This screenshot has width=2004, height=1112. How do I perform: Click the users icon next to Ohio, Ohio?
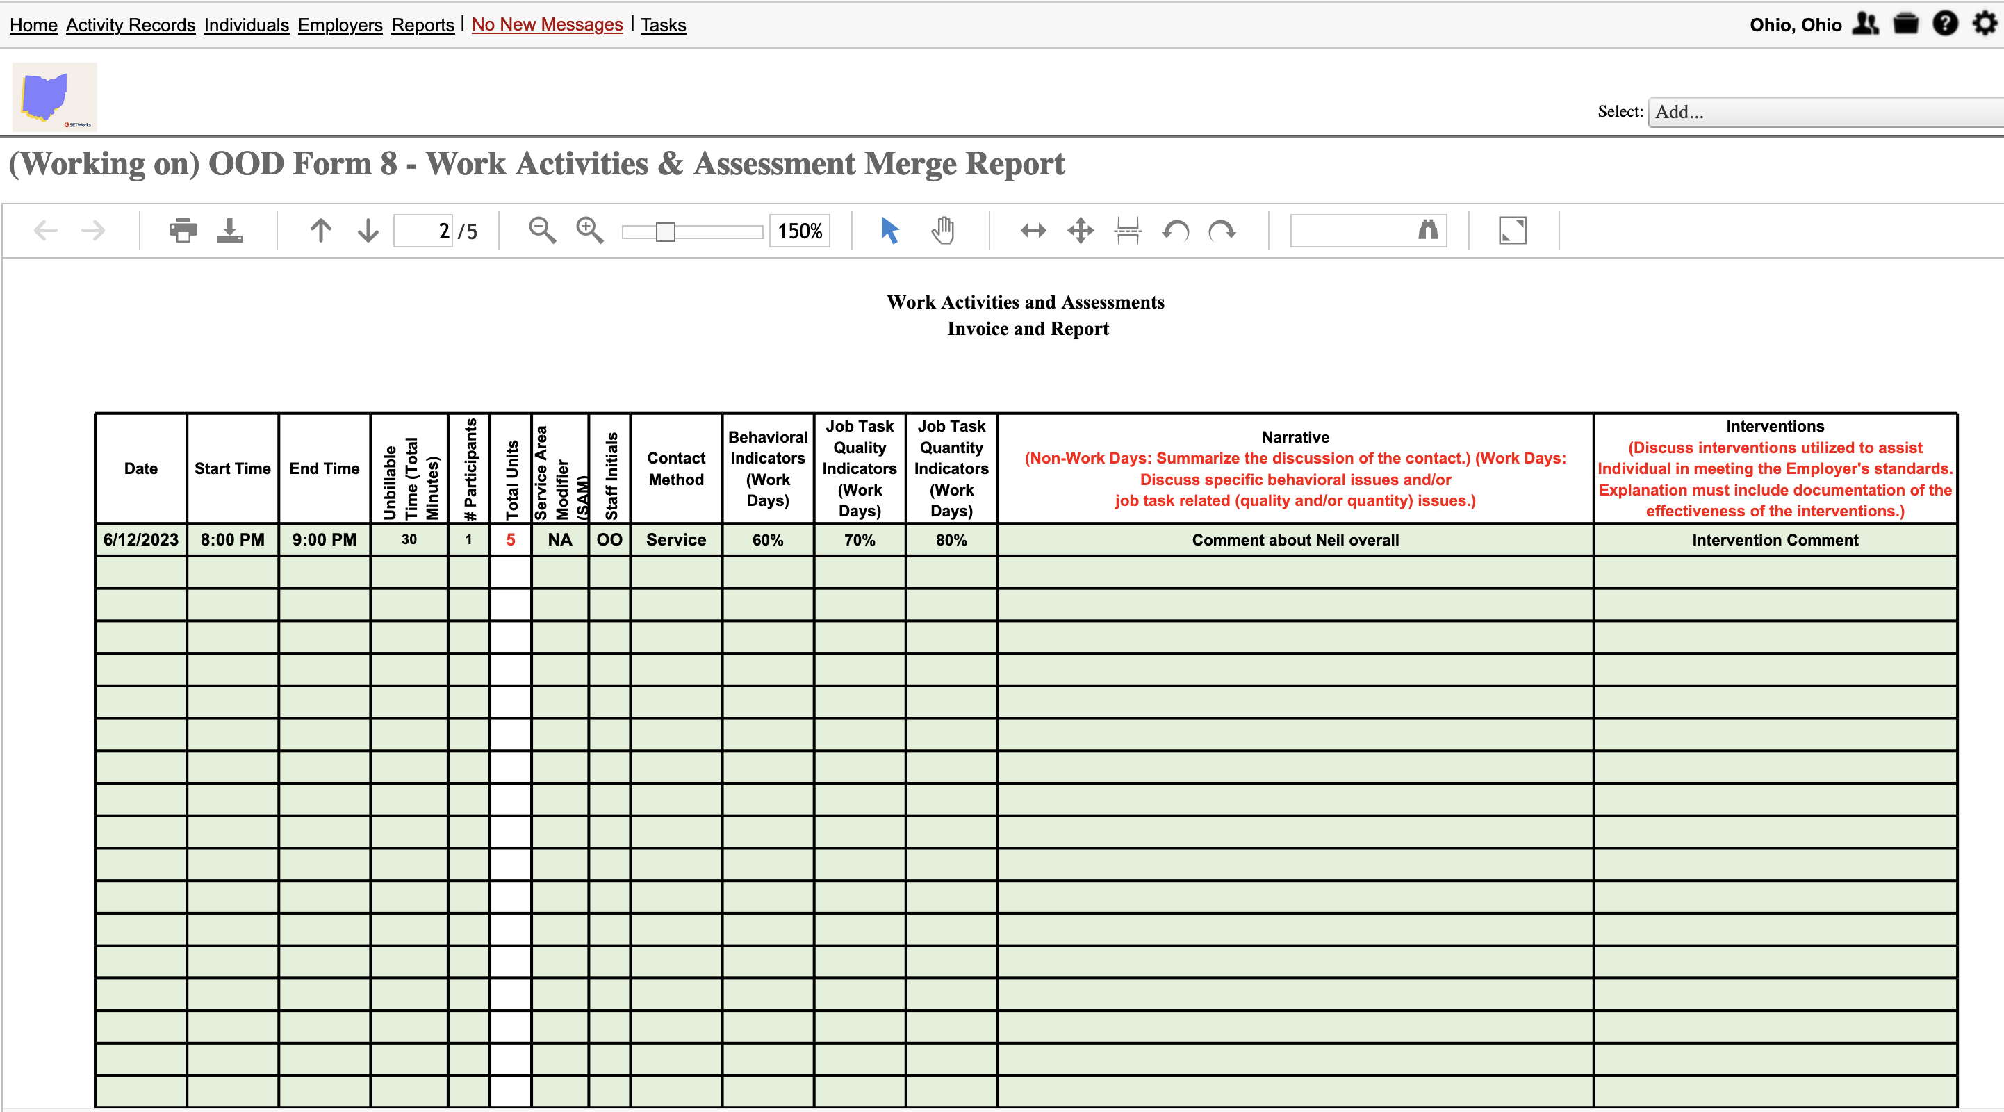pos(1865,24)
